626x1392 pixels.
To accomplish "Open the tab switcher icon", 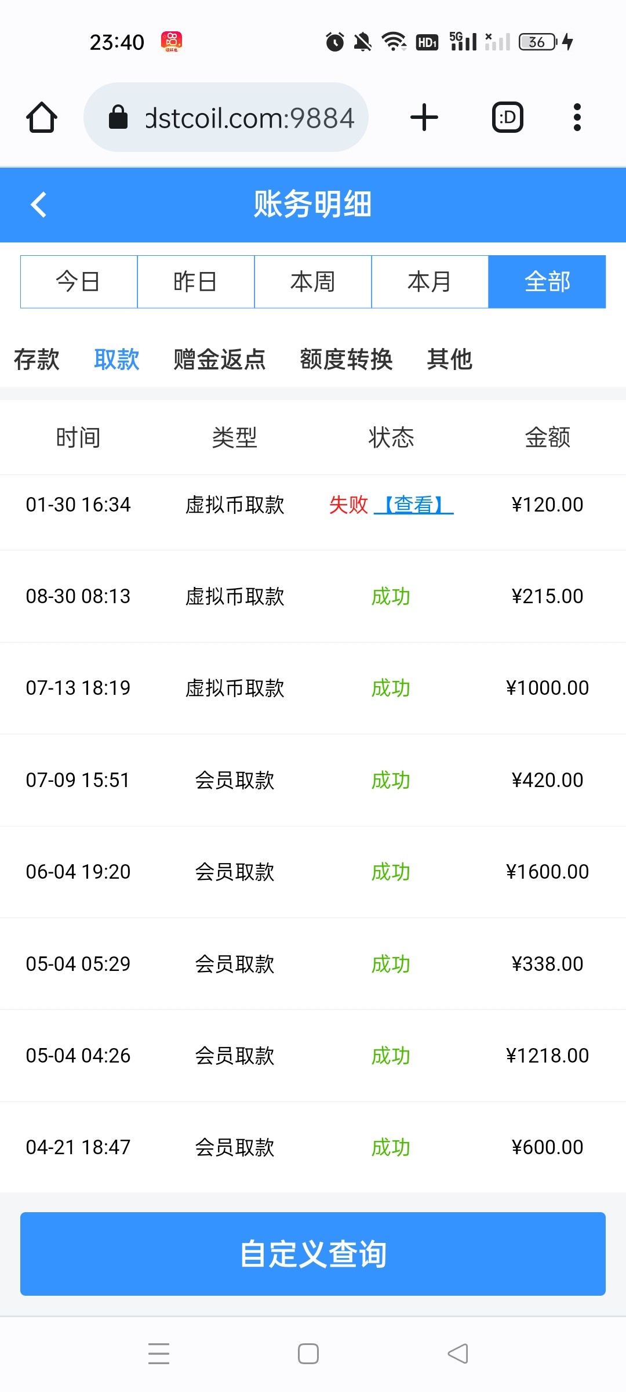I will click(508, 118).
